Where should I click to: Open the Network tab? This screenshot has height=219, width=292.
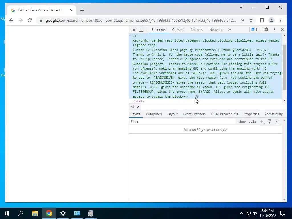[216, 30]
